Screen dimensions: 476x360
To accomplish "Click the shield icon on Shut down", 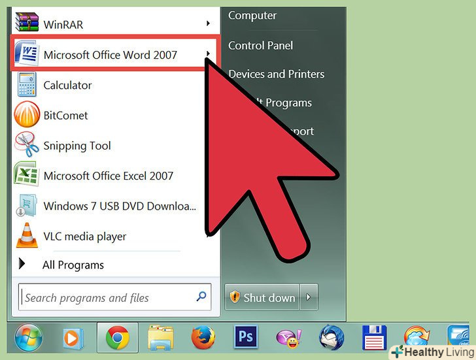I will point(235,297).
